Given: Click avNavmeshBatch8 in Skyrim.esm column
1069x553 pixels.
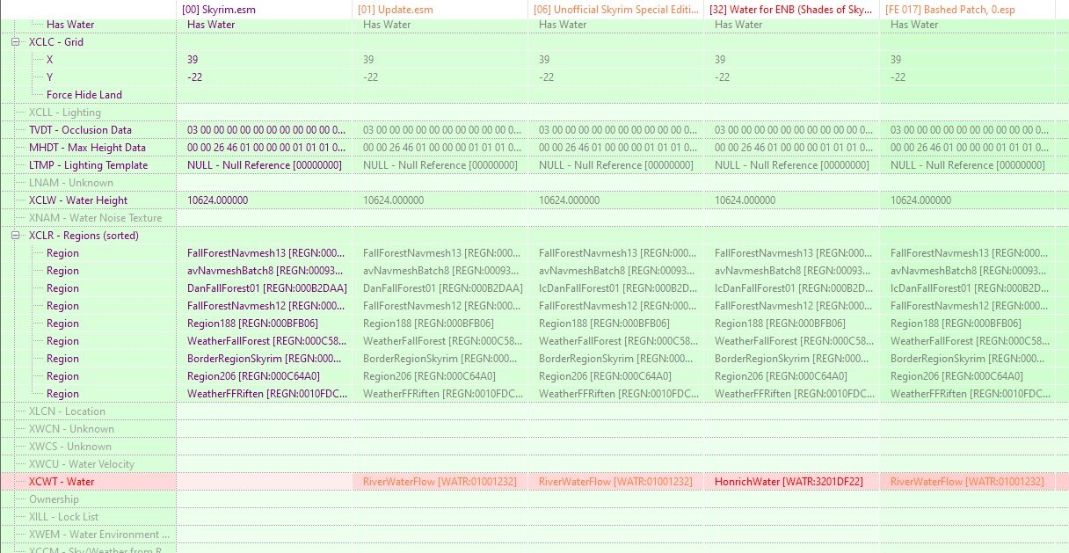Looking at the screenshot, I should 266,271.
